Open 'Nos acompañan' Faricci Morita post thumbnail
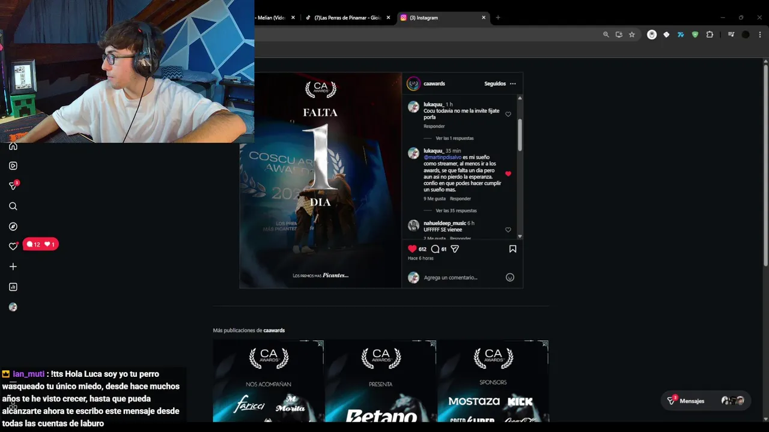 (269, 381)
